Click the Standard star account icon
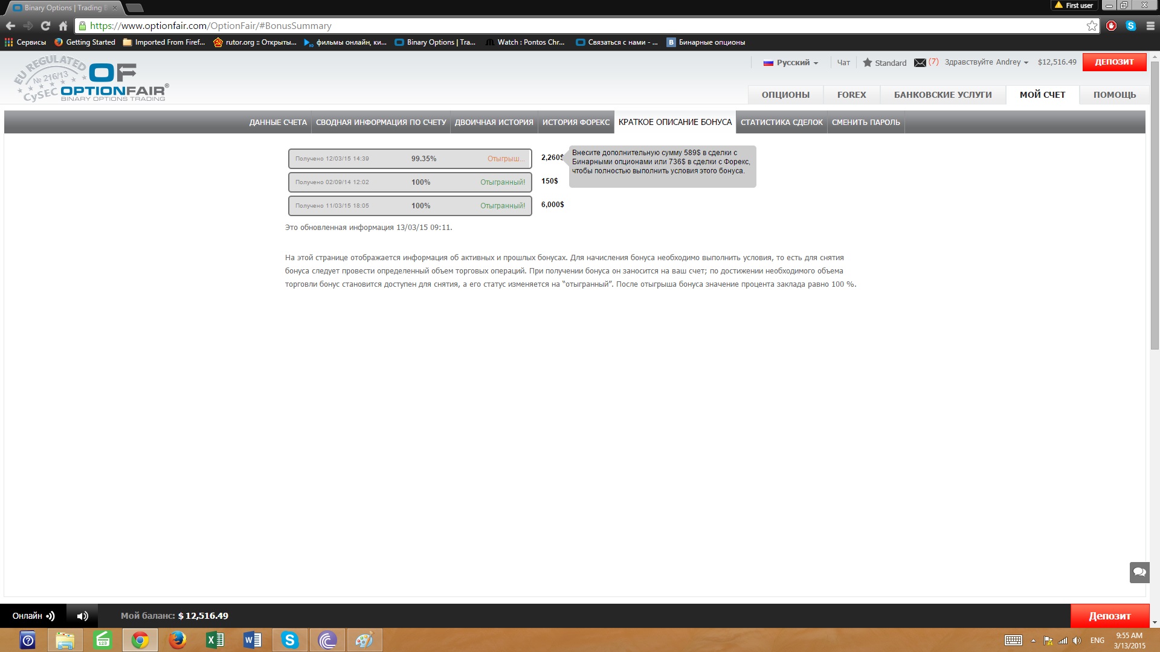Viewport: 1160px width, 652px height. [868, 63]
